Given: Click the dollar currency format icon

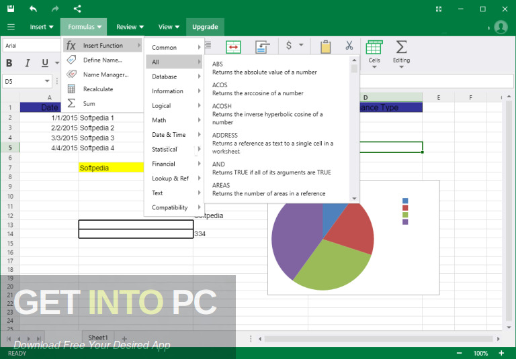Looking at the screenshot, I should coord(289,45).
